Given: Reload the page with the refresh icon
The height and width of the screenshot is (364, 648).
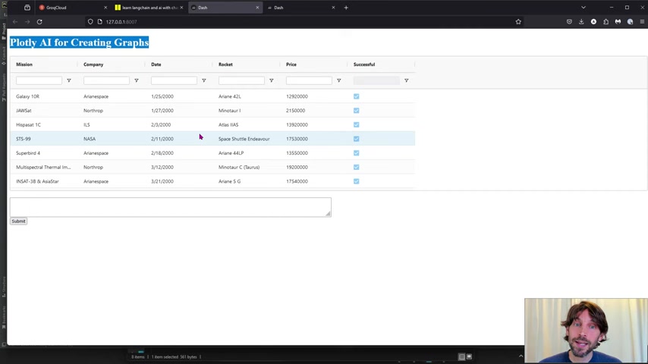Looking at the screenshot, I should (x=39, y=22).
